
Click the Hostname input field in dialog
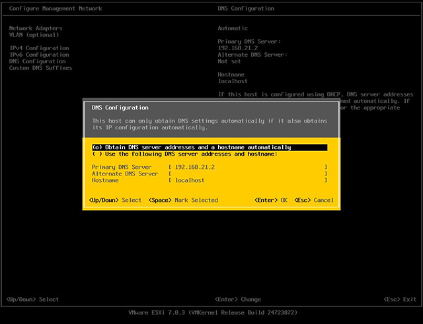[x=248, y=180]
